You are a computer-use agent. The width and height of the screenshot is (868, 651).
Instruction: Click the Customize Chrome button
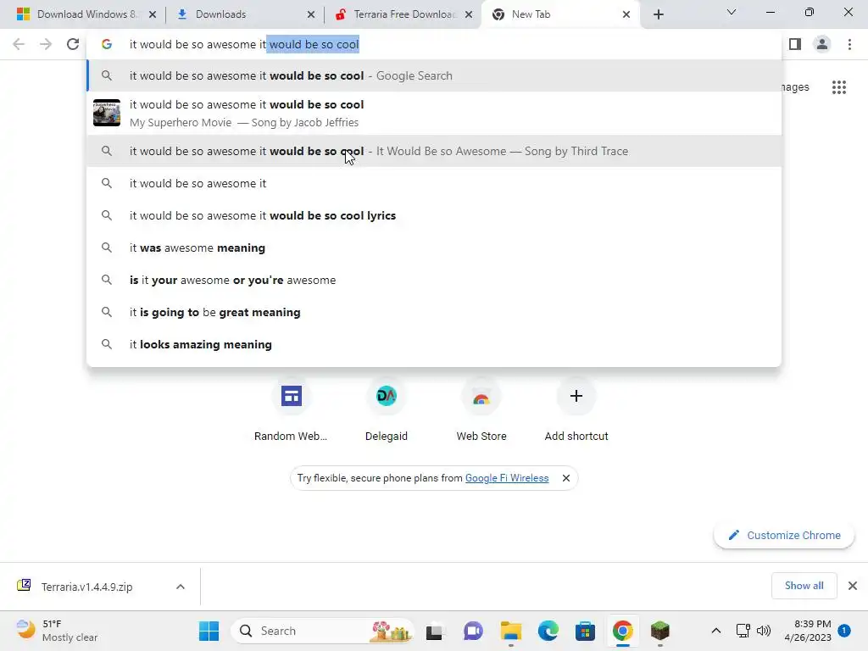784,536
